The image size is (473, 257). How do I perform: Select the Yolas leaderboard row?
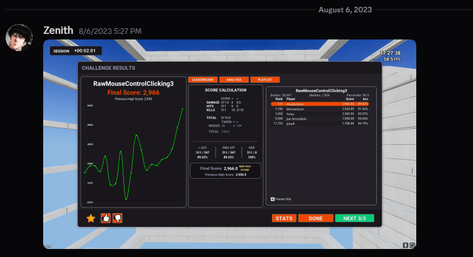pos(320,114)
